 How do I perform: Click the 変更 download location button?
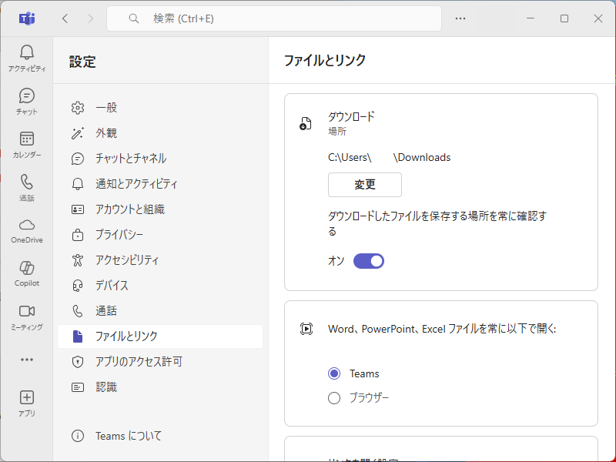pyautogui.click(x=365, y=185)
